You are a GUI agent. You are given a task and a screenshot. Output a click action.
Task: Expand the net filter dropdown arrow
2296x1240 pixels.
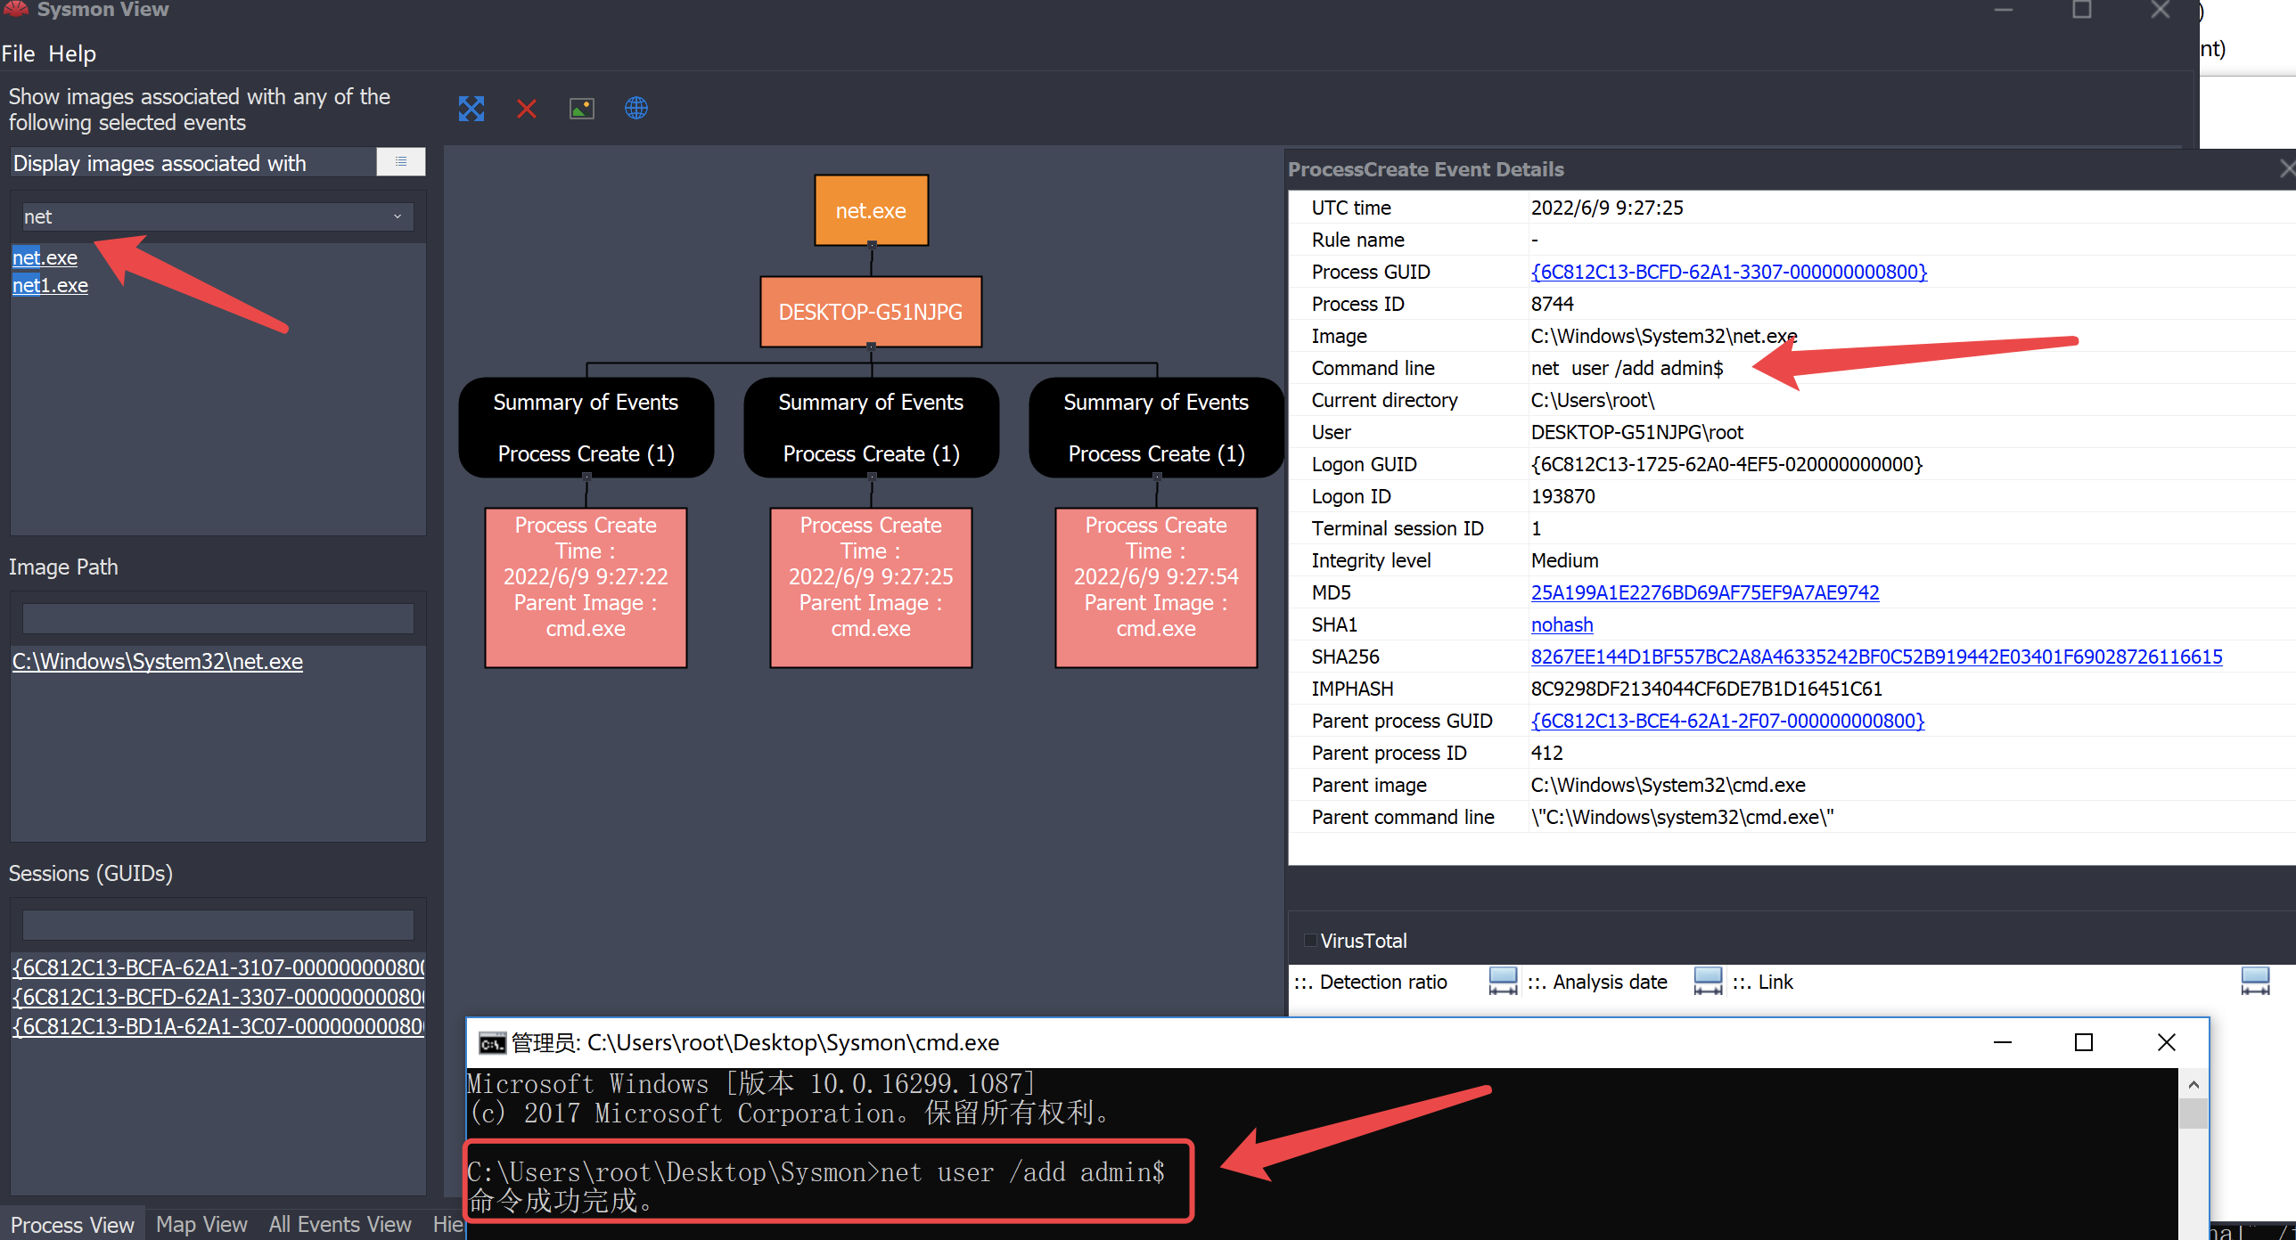coord(398,216)
